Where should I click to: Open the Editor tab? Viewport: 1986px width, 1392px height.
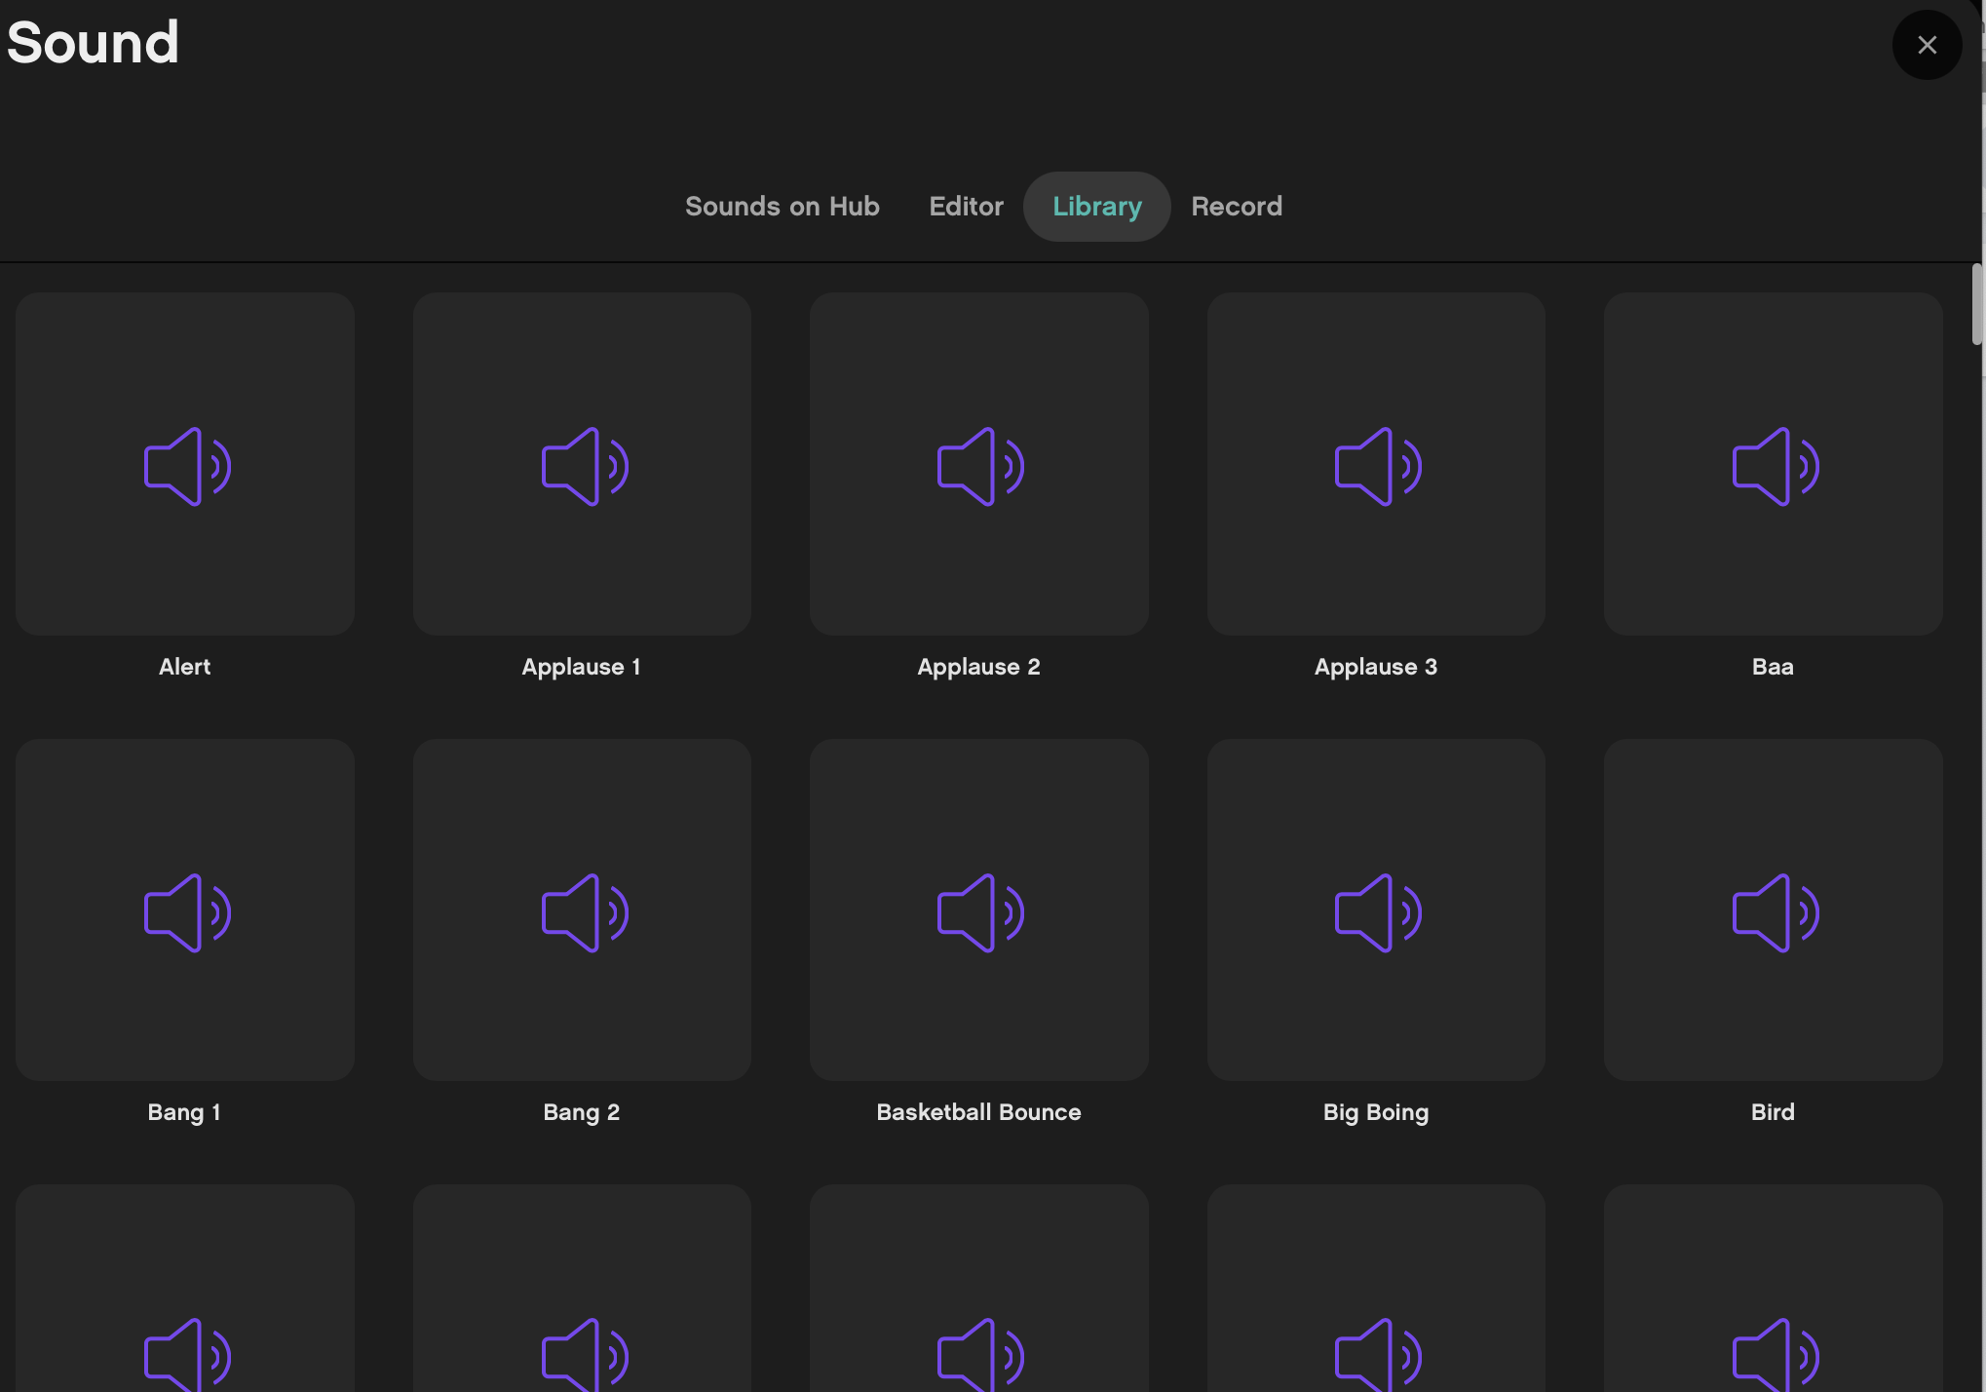(x=966, y=207)
